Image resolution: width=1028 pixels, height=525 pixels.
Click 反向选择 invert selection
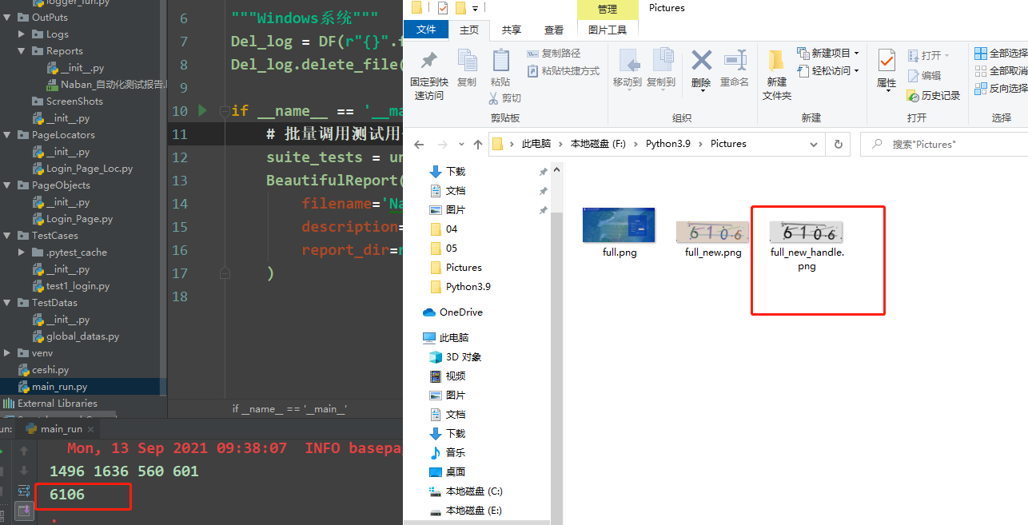click(1001, 89)
